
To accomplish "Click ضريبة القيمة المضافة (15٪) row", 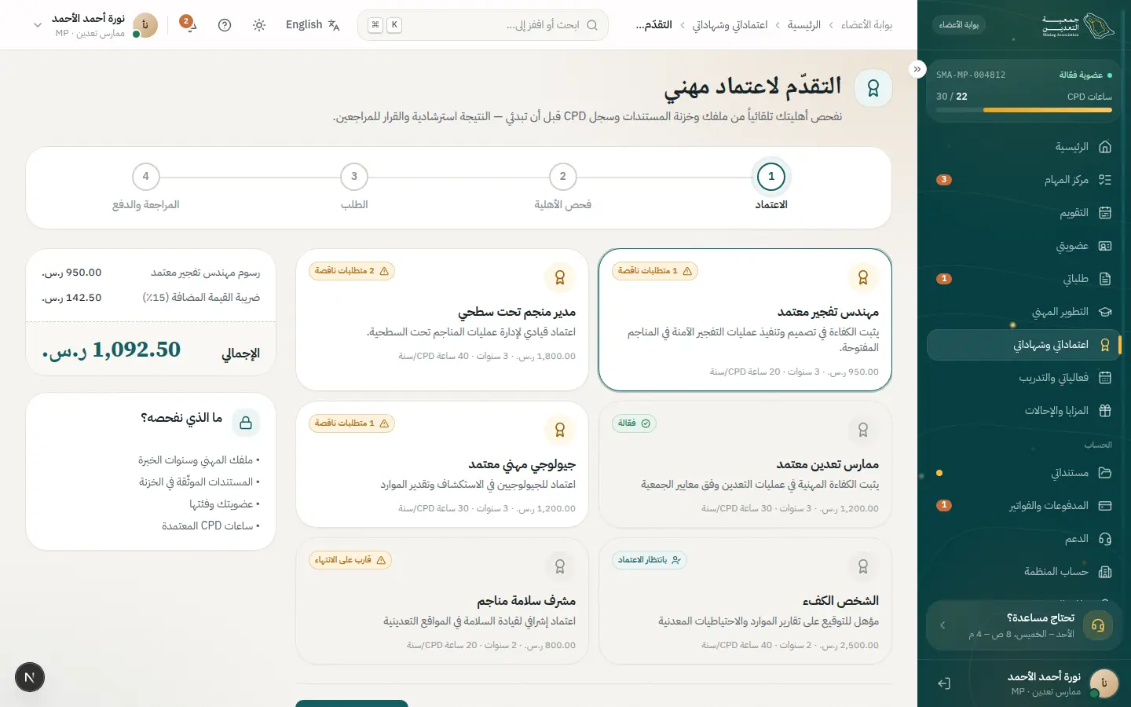I will click(151, 298).
